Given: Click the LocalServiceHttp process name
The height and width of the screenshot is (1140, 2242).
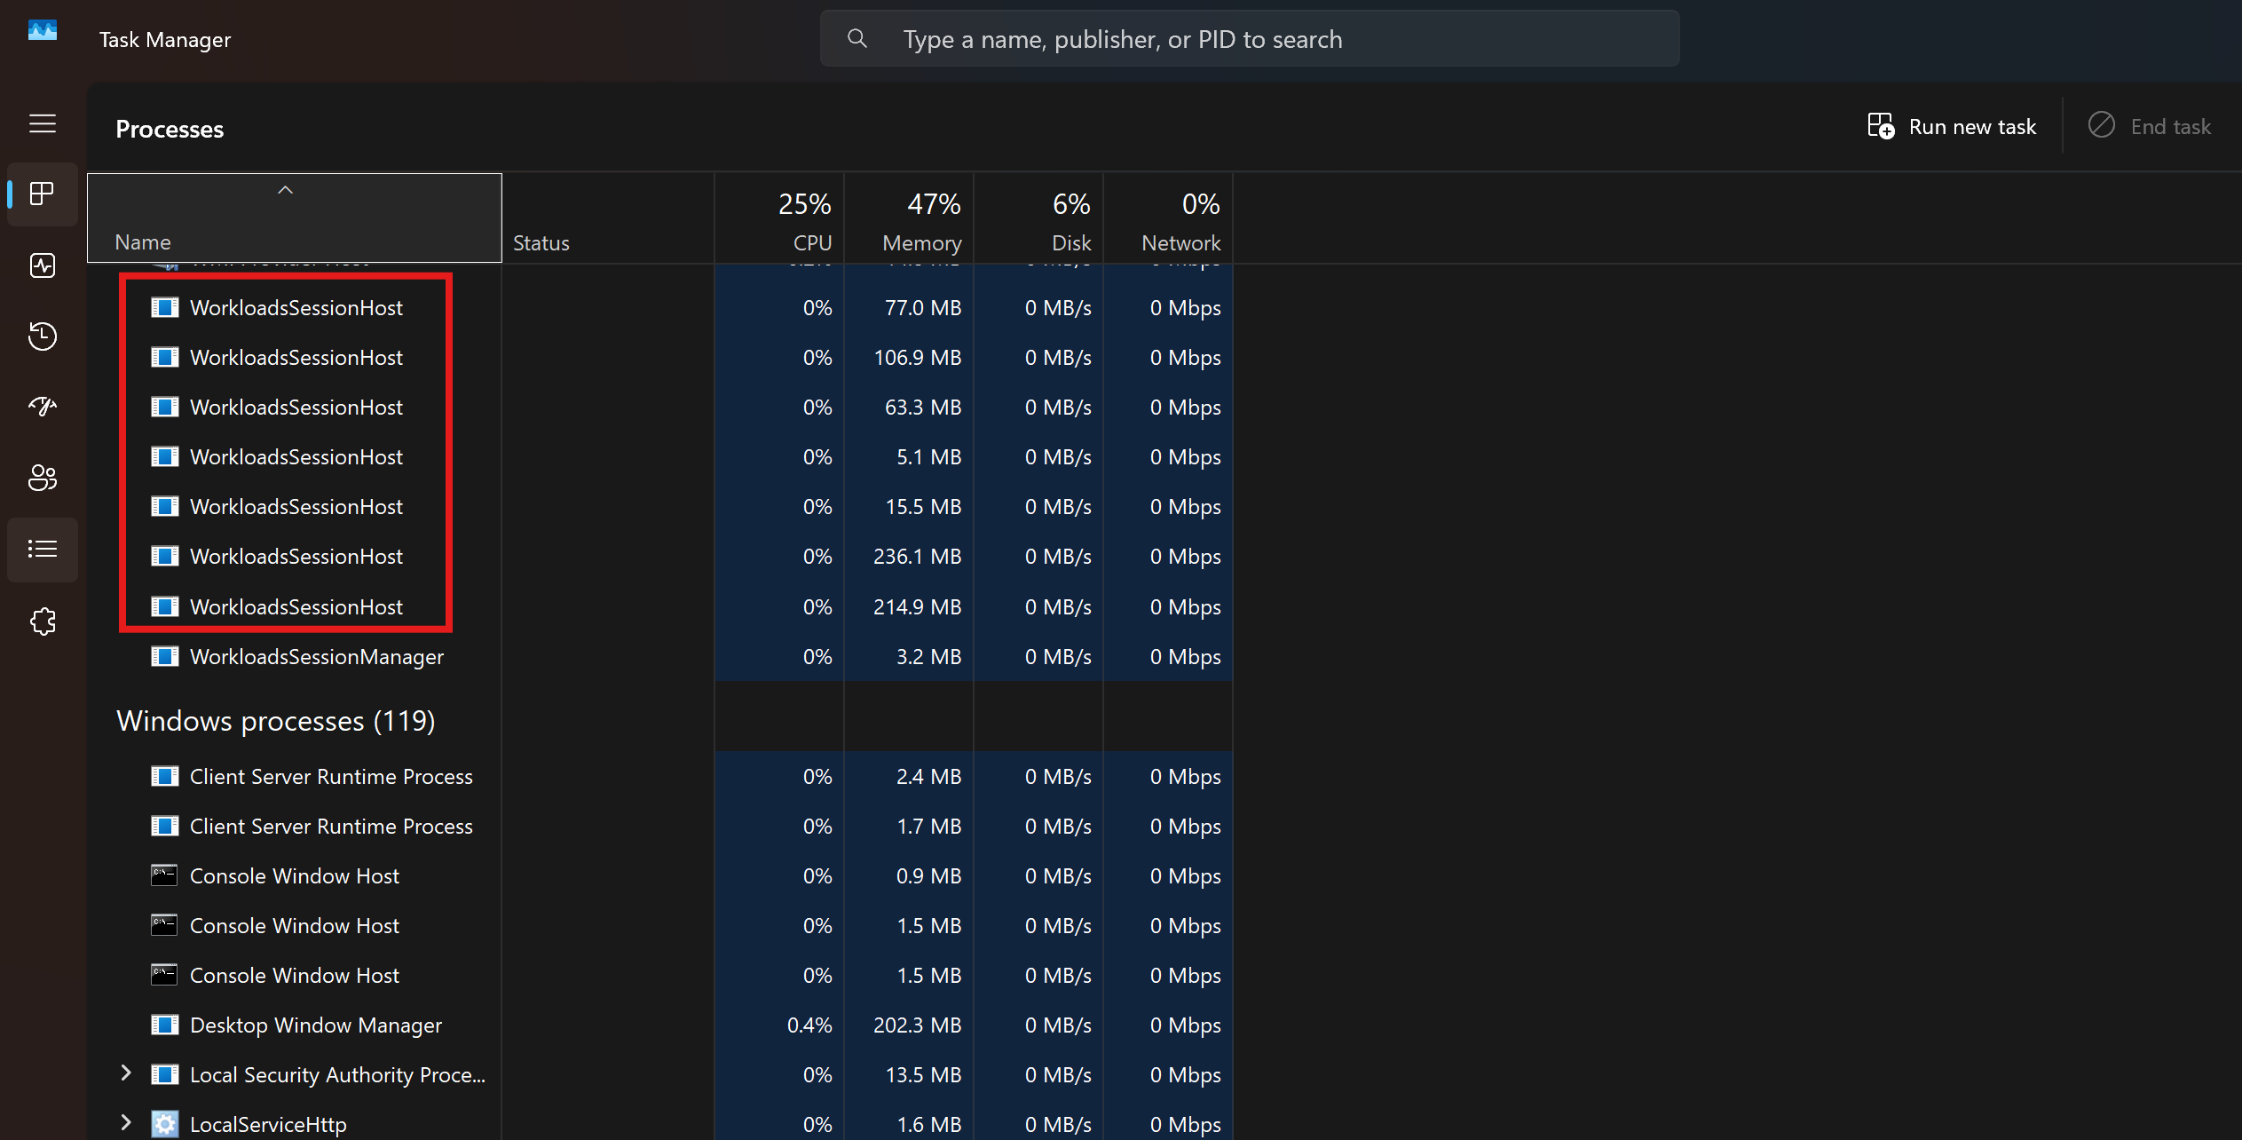Looking at the screenshot, I should pyautogui.click(x=268, y=1124).
